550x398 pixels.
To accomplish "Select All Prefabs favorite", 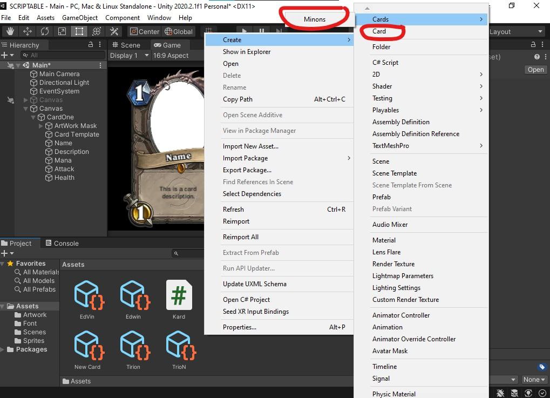I will [x=35, y=289].
